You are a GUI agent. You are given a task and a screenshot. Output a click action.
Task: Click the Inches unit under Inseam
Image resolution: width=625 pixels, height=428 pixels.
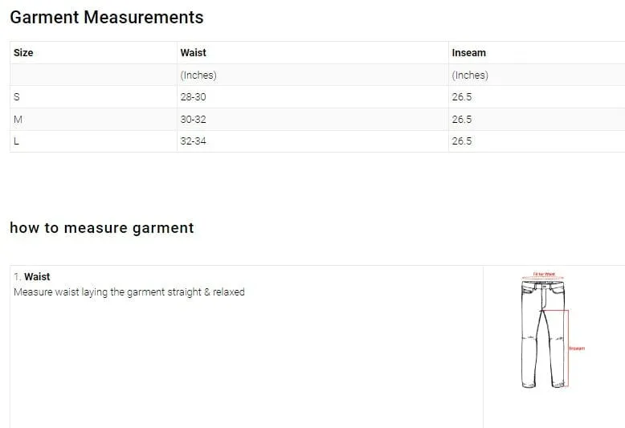tap(470, 75)
